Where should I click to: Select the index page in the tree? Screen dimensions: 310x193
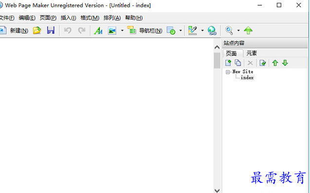[x=247, y=78]
